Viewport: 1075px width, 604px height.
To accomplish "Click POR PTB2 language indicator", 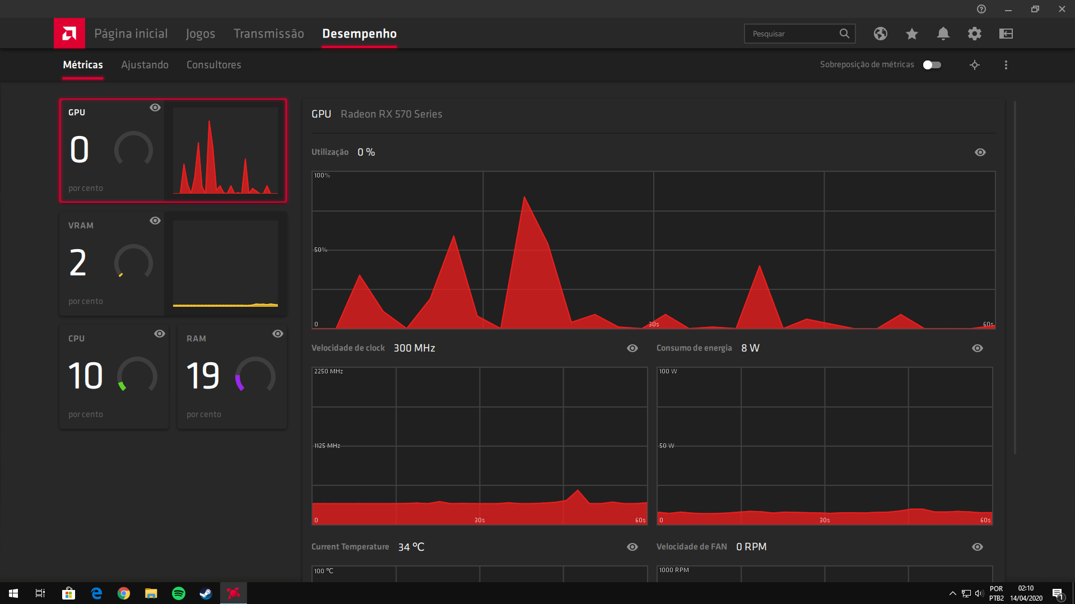I will [x=997, y=593].
